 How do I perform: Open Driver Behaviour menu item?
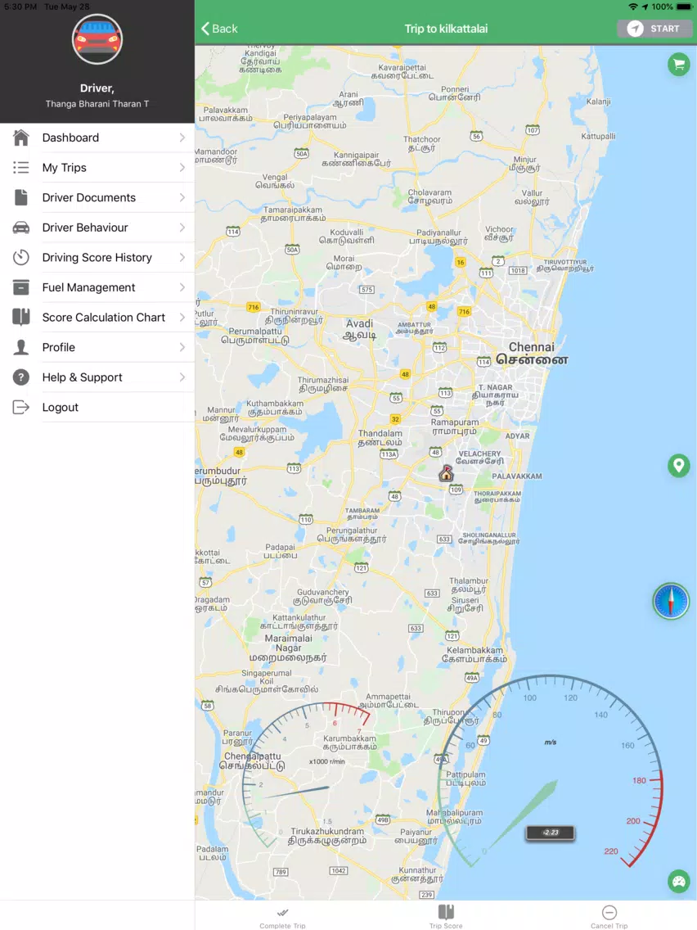(x=97, y=228)
